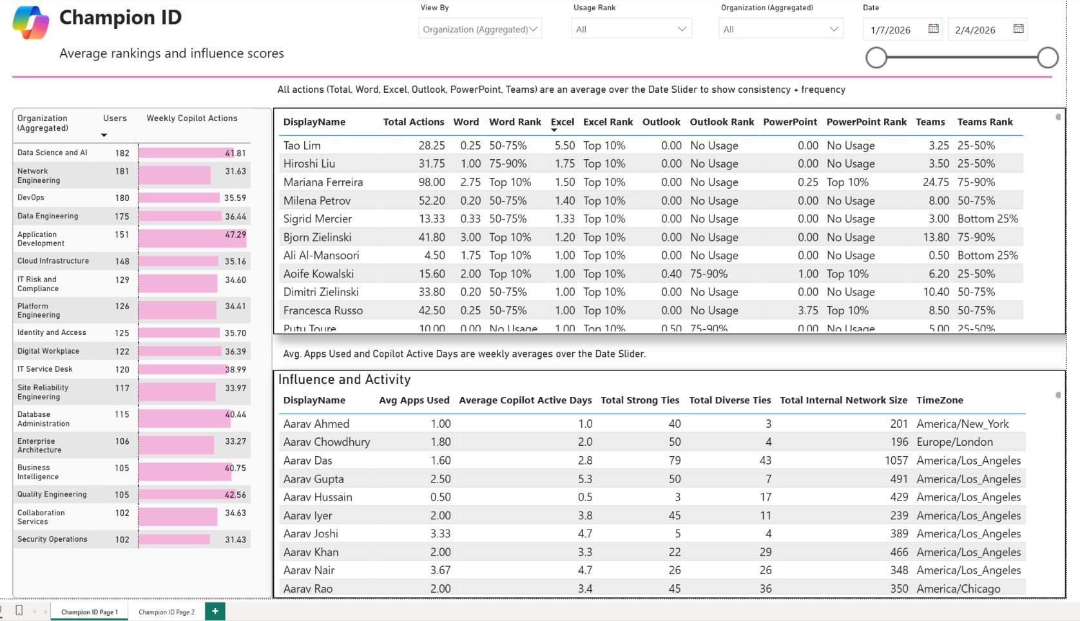Screen dimensions: 1080x621
Task: Click Francesca Russo row name
Action: tap(323, 310)
